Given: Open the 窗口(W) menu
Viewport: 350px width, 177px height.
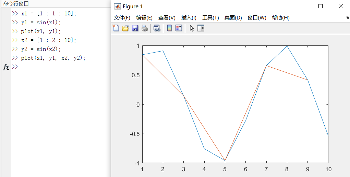Looking at the screenshot, I should coord(257,18).
